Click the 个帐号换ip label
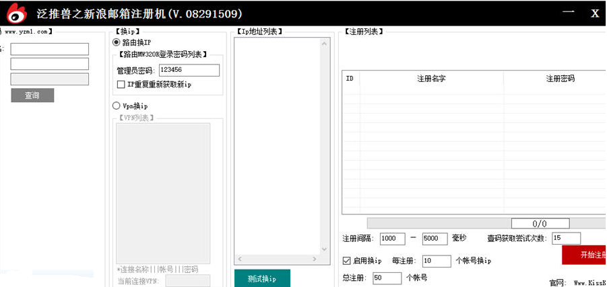Viewport: 607px width, 287px height. (x=474, y=261)
